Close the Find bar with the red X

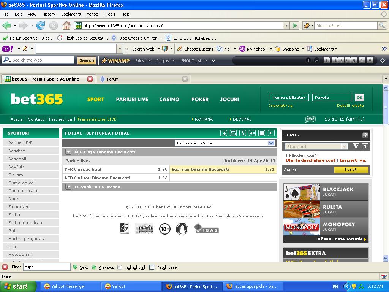(5, 267)
